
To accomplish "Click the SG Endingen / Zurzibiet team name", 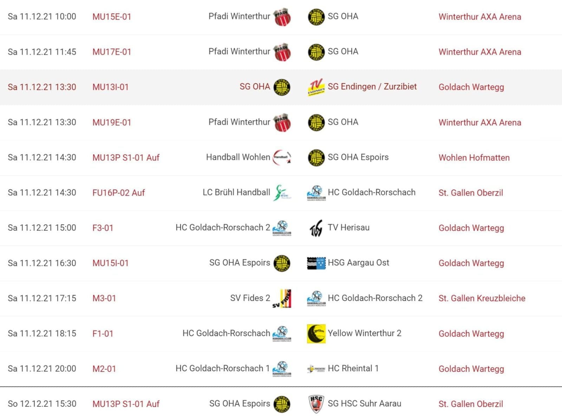I will (x=372, y=87).
